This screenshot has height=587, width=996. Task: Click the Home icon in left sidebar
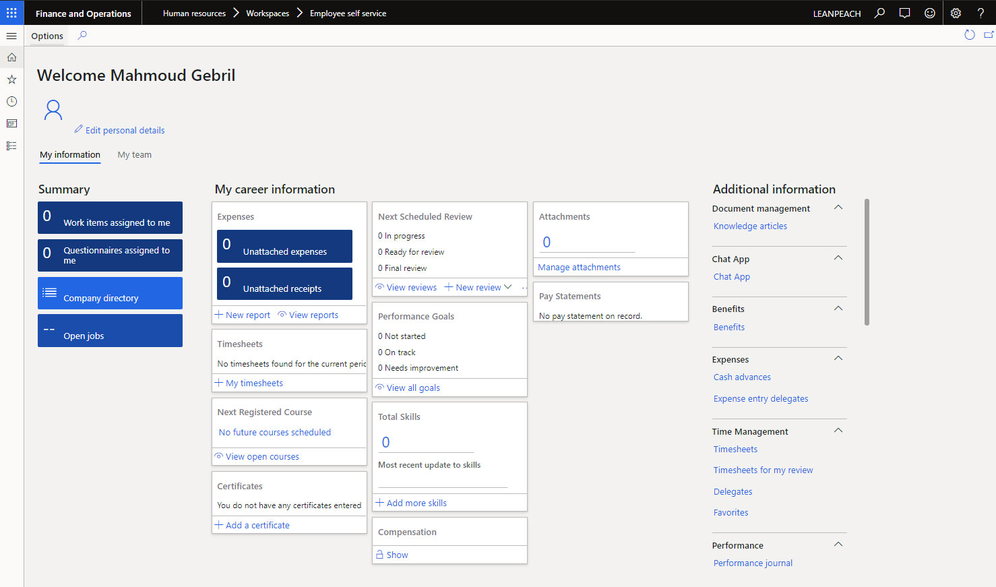(x=11, y=58)
